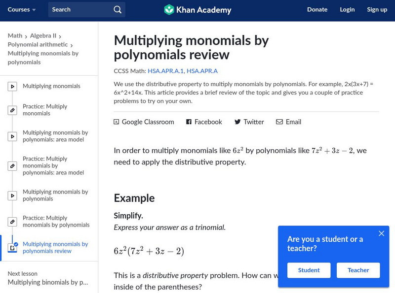Open the Courses dropdown menu
Viewport: 395px width, 293px height.
22,9
